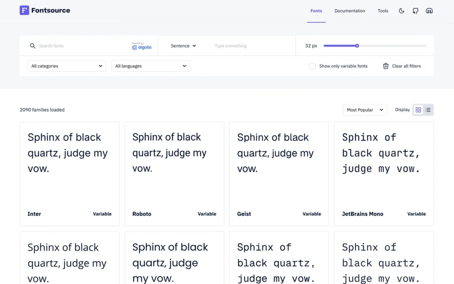
Task: Open the JetBrains Mono font card
Action: coord(384,174)
